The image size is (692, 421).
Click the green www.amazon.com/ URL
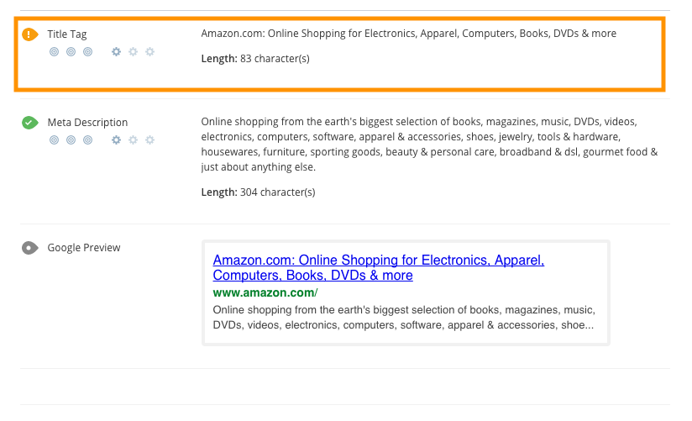coord(265,293)
